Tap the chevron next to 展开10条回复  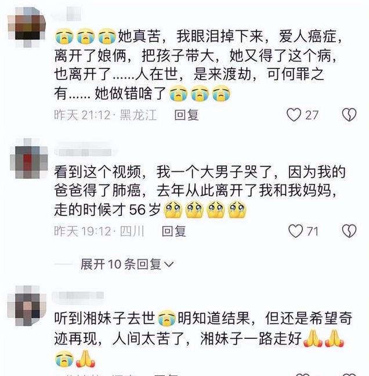pos(169,265)
